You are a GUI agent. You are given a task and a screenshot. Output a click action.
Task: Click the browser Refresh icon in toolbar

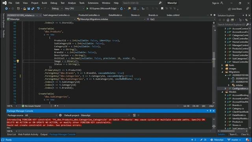tap(121, 9)
